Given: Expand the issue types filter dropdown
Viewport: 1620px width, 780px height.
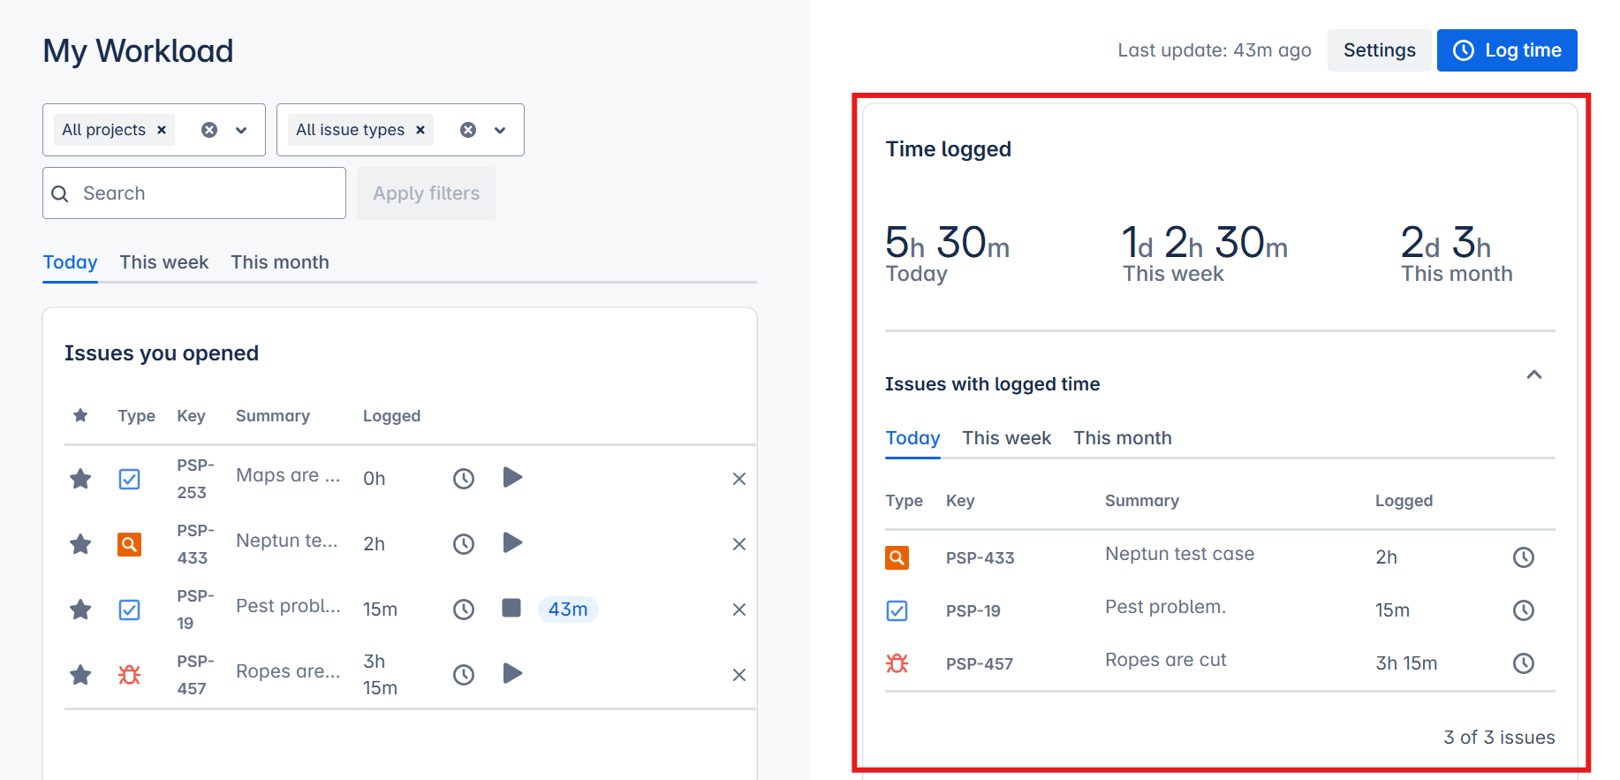Looking at the screenshot, I should coord(500,130).
